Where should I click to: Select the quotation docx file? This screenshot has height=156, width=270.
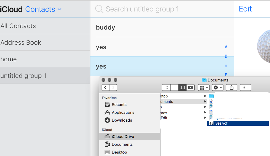click(x=229, y=118)
